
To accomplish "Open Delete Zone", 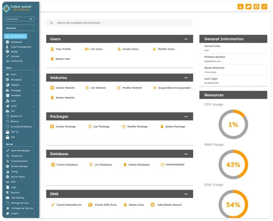I will point(134,205).
